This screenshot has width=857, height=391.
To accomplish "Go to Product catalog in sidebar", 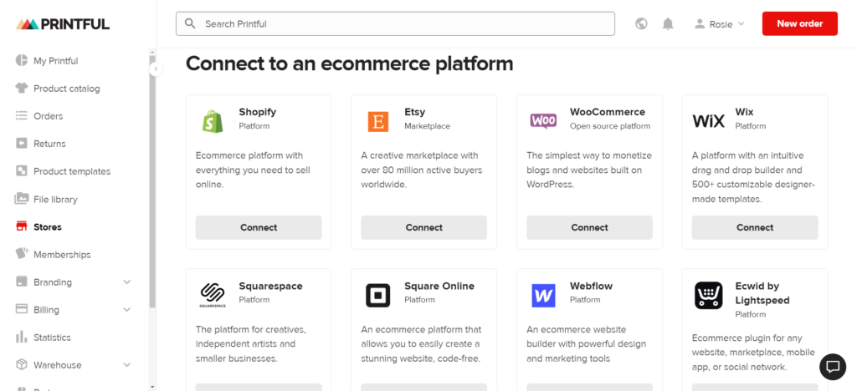I will click(66, 89).
